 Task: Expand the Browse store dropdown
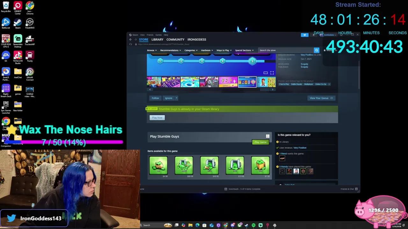152,50
